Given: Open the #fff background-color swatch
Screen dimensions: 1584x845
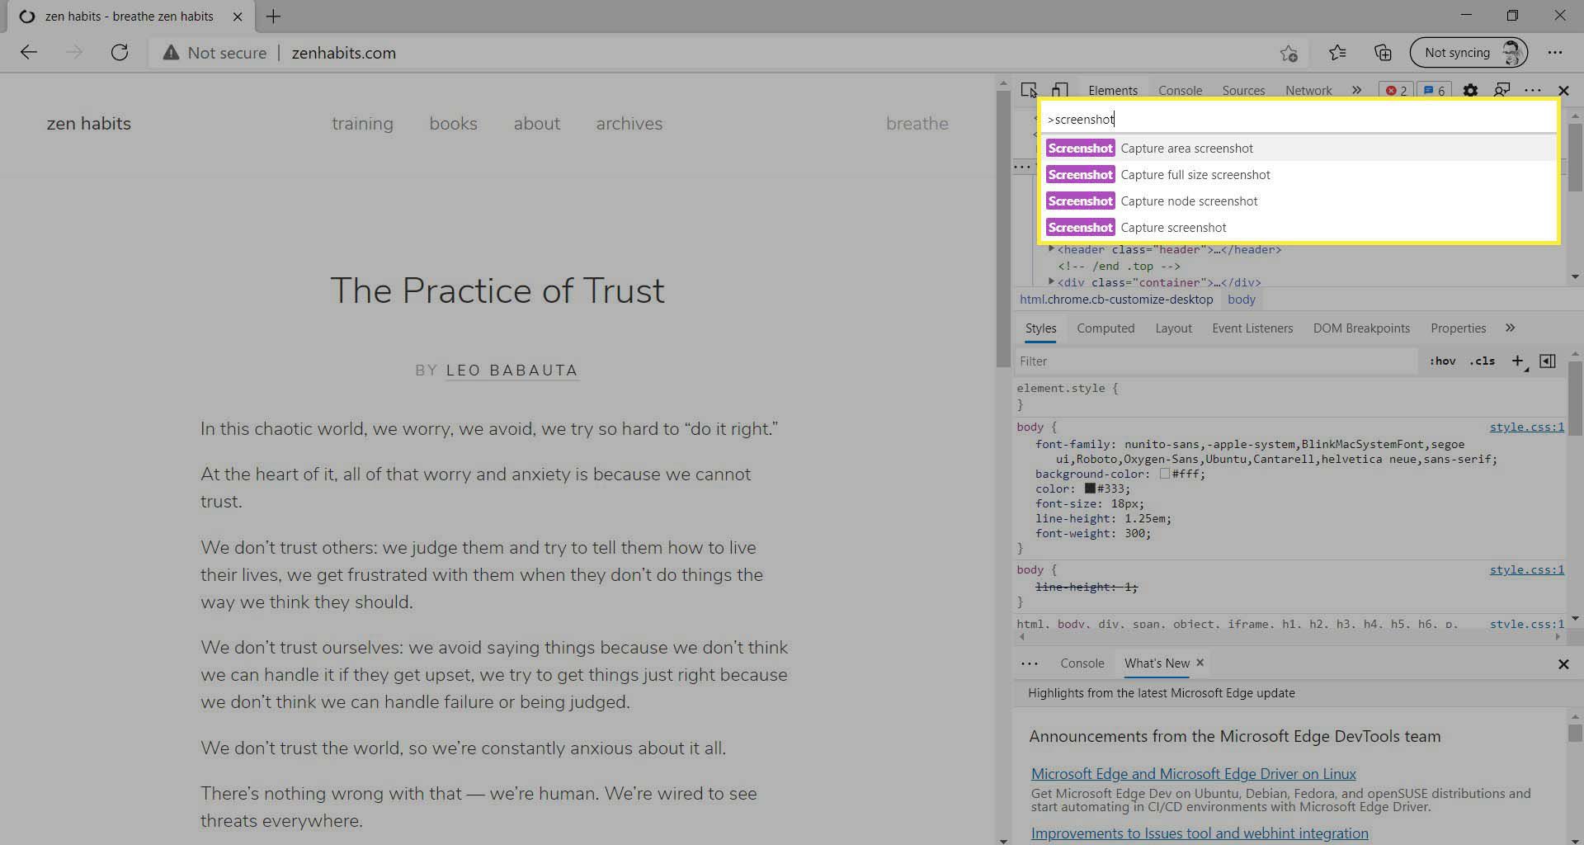Looking at the screenshot, I should coord(1165,474).
